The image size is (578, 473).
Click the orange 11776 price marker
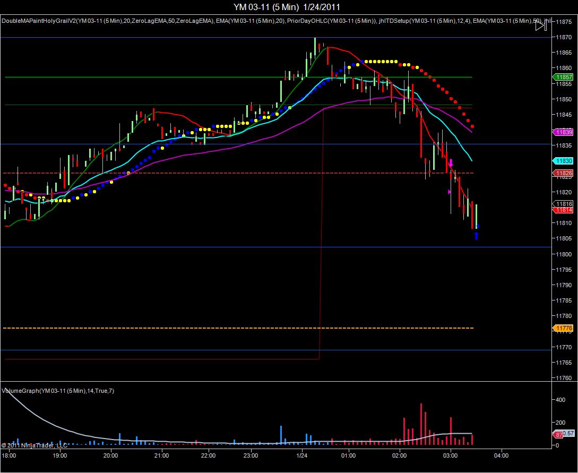[x=563, y=328]
